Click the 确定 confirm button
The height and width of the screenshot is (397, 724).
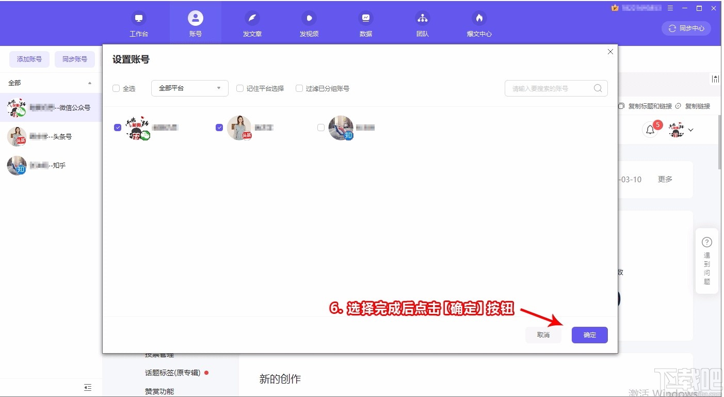coord(589,335)
